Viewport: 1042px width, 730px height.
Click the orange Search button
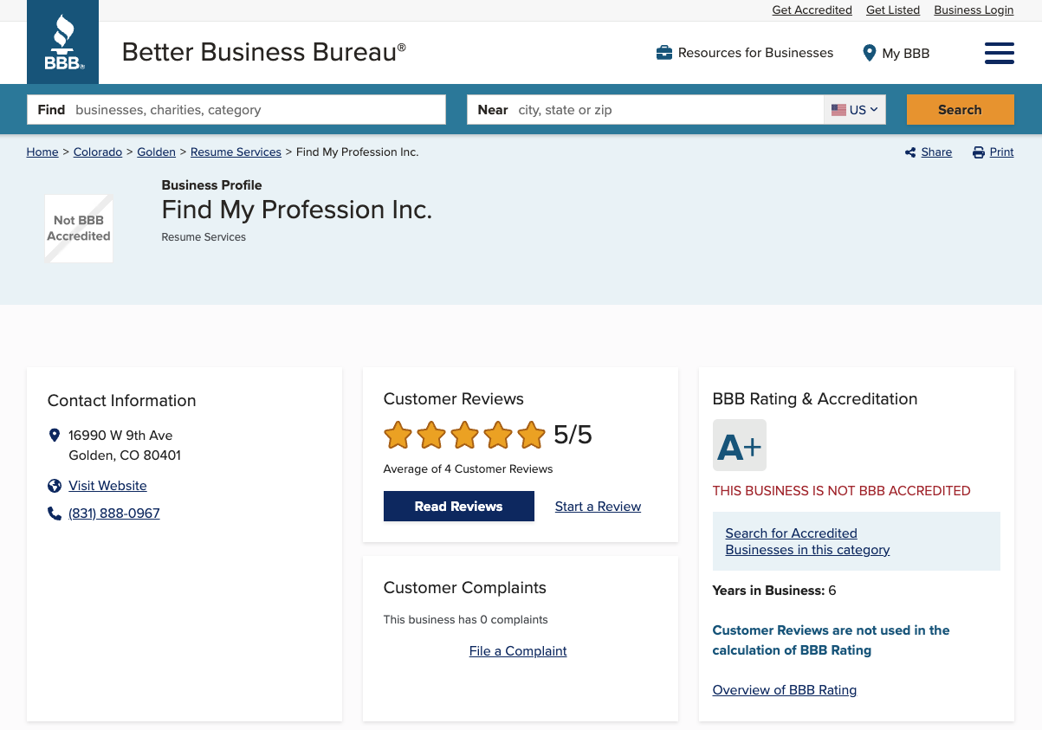[960, 110]
